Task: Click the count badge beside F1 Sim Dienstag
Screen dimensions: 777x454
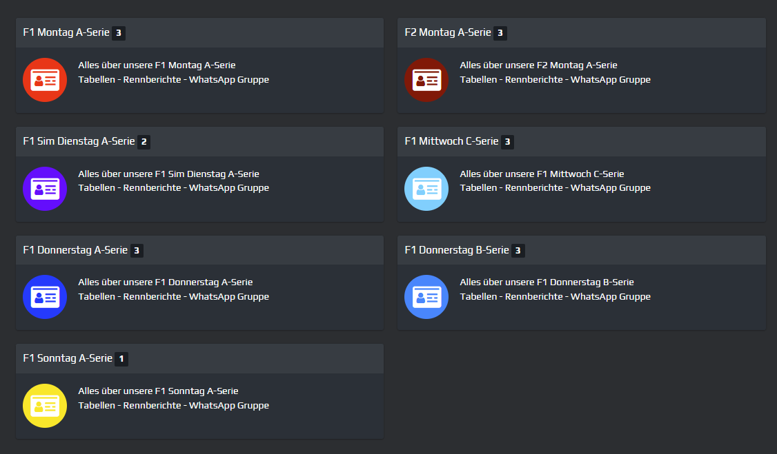Action: click(x=144, y=142)
